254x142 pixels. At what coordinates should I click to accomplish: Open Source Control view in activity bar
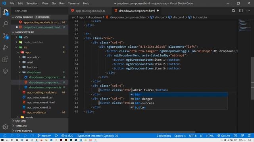[x=5, y=36]
